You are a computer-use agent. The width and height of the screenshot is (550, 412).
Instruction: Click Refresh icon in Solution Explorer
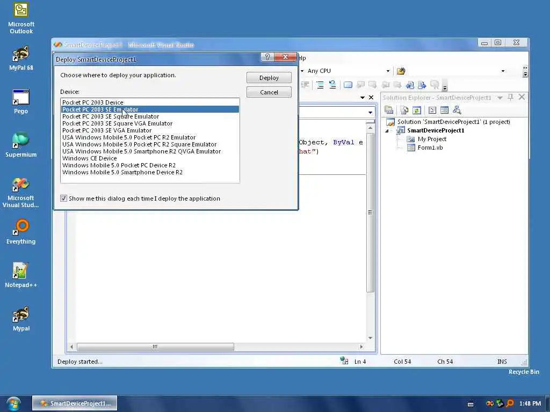coord(417,111)
